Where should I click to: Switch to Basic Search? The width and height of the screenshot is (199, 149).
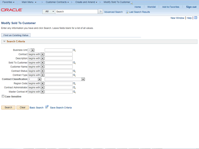[37, 108]
